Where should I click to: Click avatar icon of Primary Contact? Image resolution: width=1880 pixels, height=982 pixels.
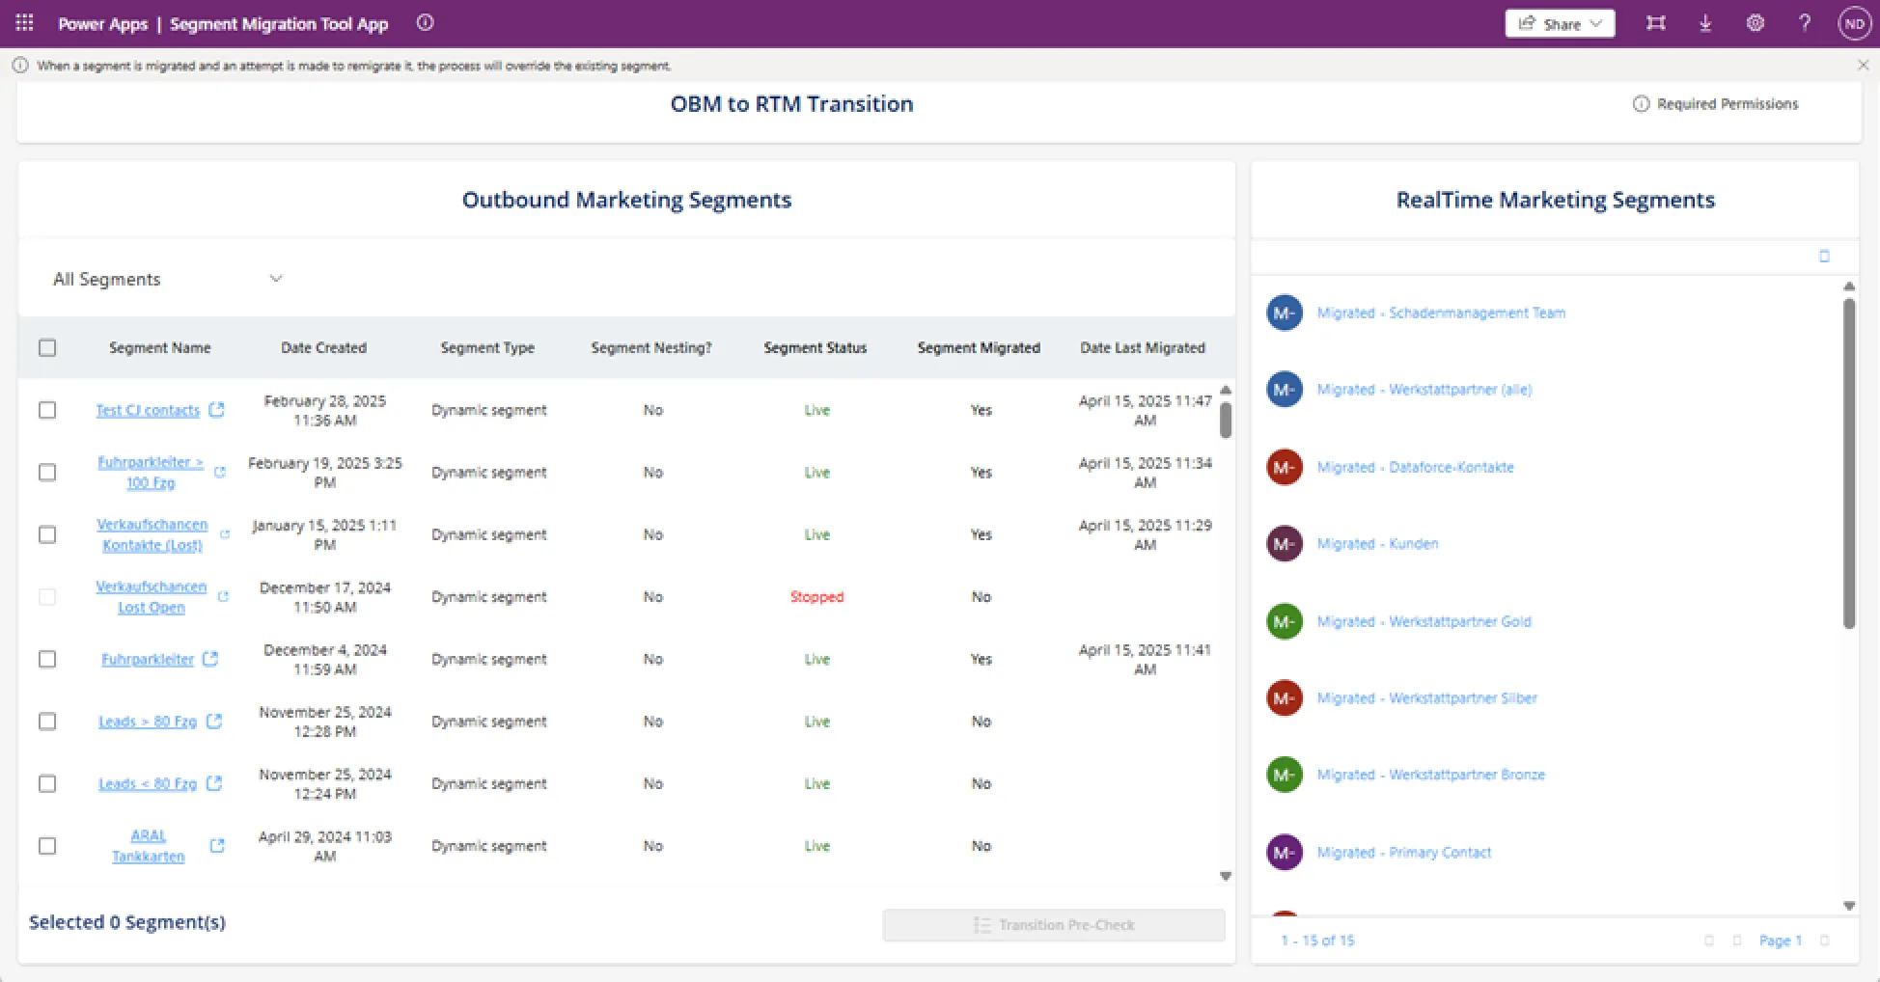point(1285,853)
